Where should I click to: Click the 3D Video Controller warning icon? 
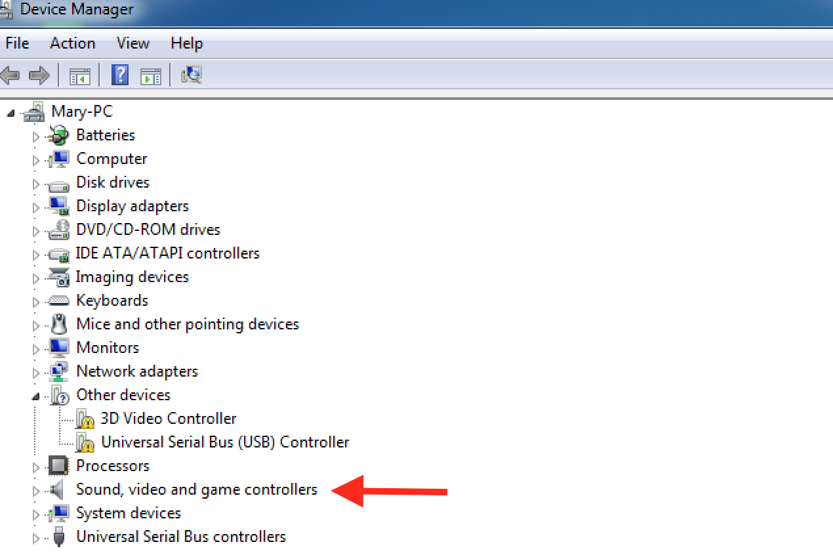click(85, 419)
